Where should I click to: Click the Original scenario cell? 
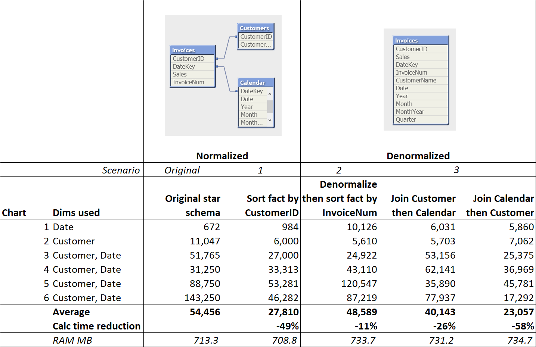click(x=182, y=170)
